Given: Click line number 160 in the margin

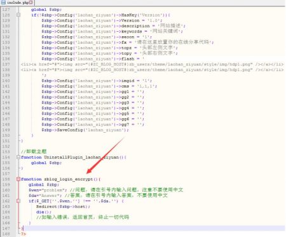Looking at the screenshot, I should point(6,190).
